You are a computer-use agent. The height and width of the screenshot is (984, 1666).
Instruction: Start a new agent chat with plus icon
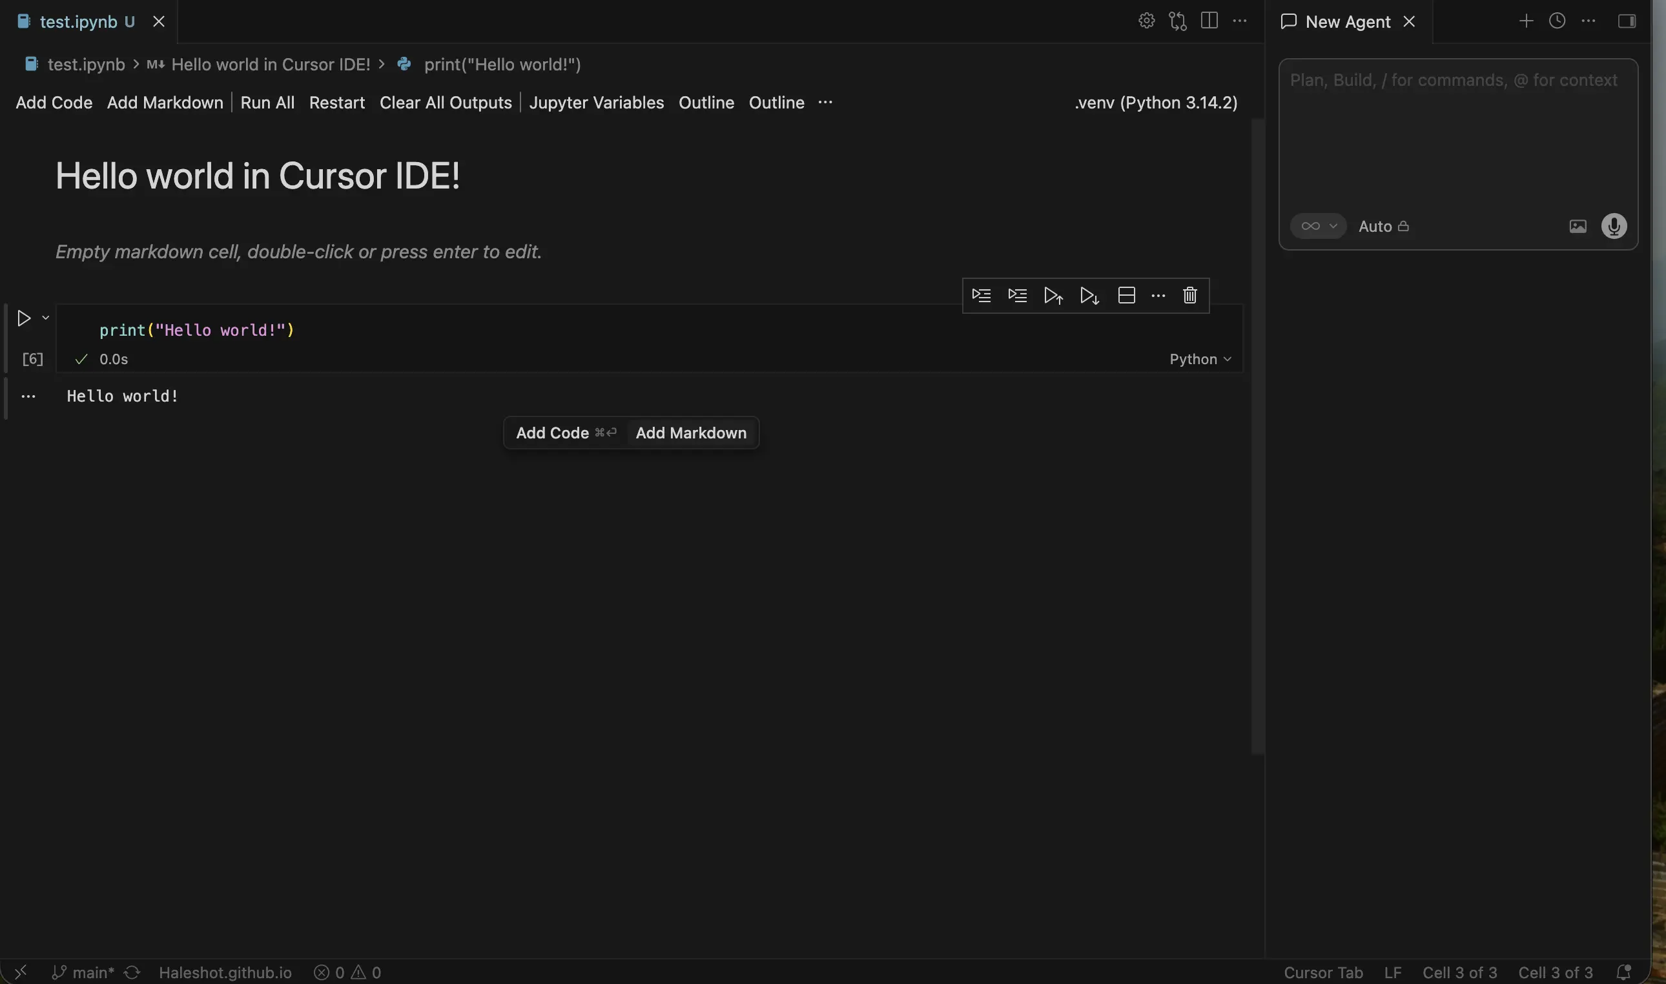tap(1525, 21)
